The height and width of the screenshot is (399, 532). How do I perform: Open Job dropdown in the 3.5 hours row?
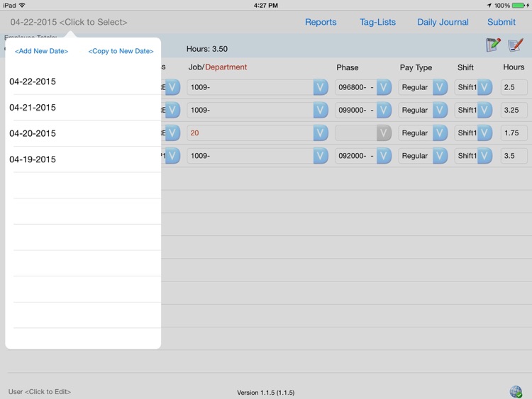click(x=321, y=156)
